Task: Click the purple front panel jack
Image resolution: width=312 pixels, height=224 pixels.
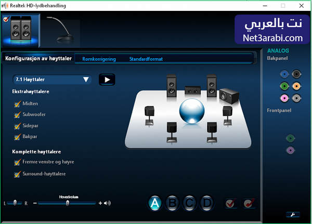Action: [291, 150]
